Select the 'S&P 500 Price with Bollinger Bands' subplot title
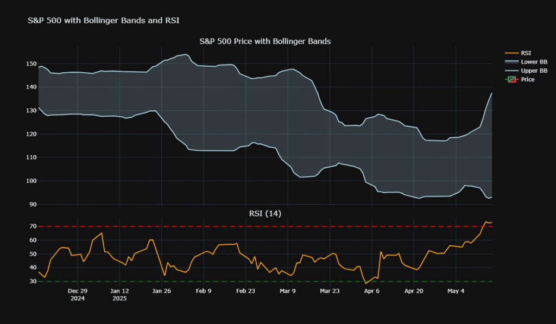Viewport: 556px width, 324px height. coord(265,41)
